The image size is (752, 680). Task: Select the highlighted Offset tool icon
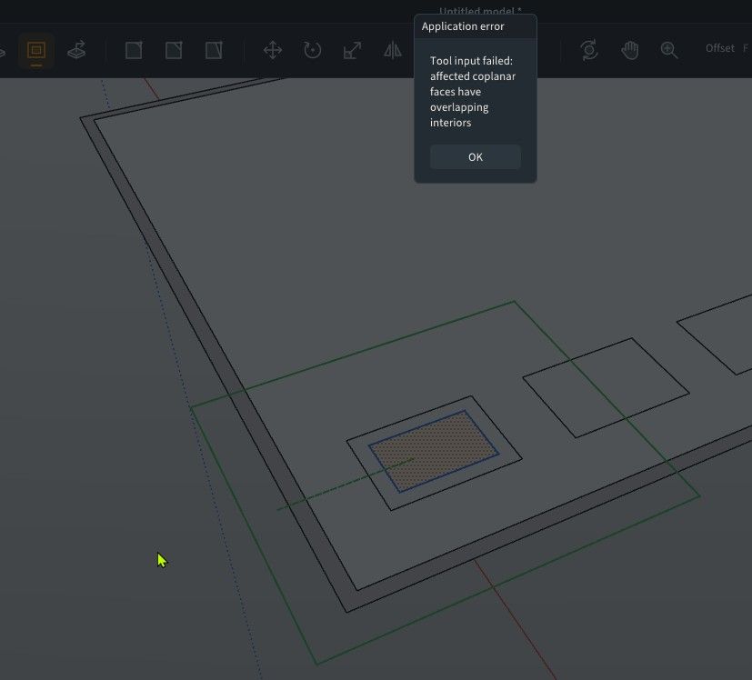click(x=36, y=50)
